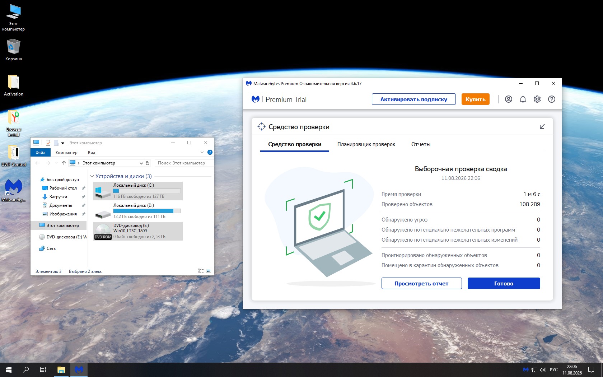Switch to the Средство проверки tab
The height and width of the screenshot is (377, 603).
click(295, 144)
